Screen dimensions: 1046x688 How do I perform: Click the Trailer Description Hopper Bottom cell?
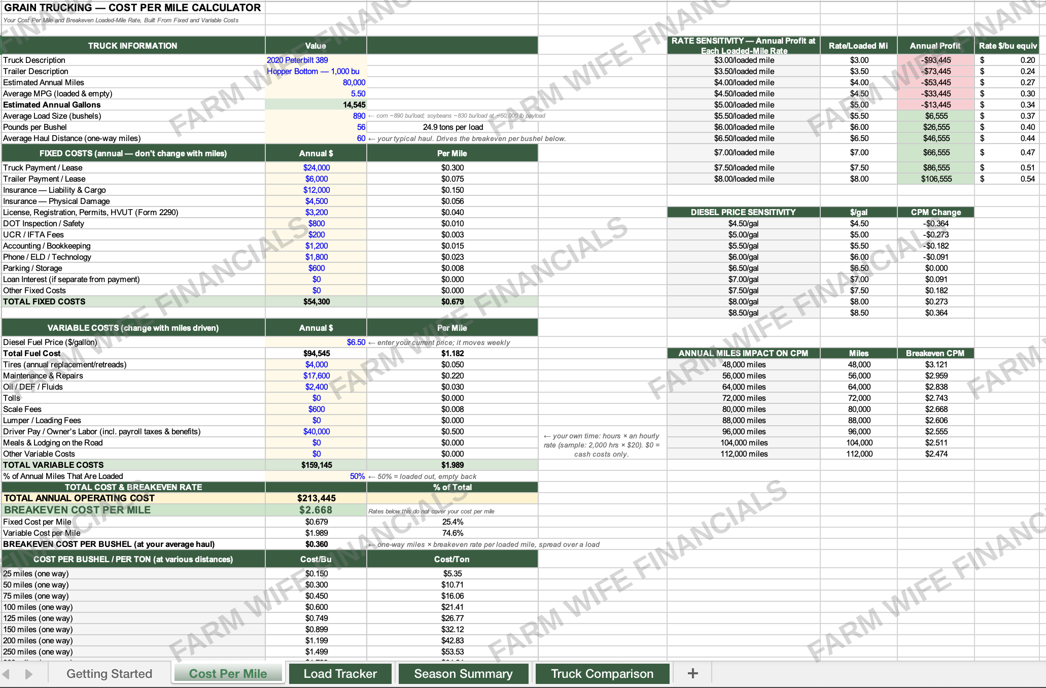pos(316,71)
